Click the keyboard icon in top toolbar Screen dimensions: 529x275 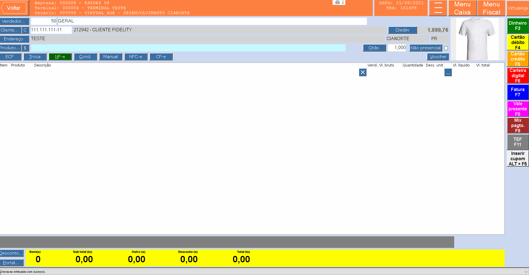337,2
